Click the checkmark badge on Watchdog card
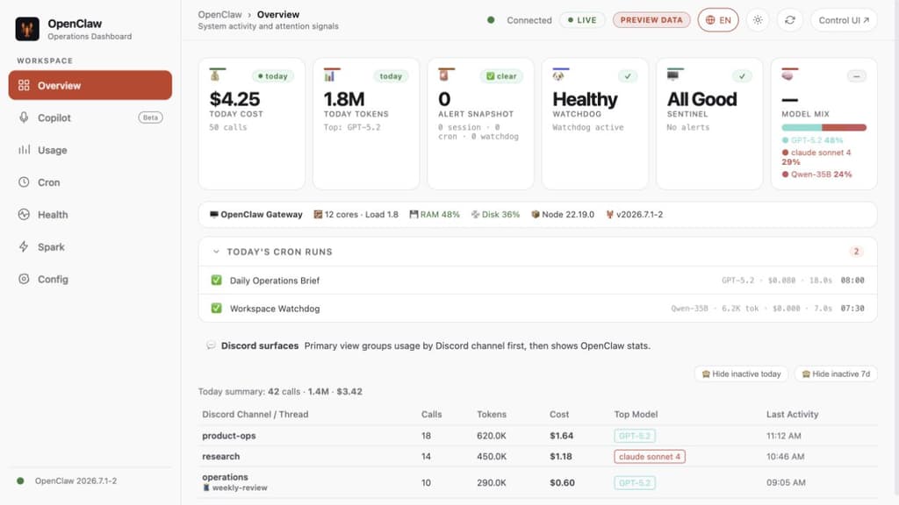 (x=628, y=76)
